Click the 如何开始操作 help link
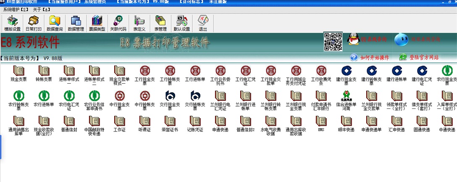Screen dimensions: 457x182 point(370,57)
